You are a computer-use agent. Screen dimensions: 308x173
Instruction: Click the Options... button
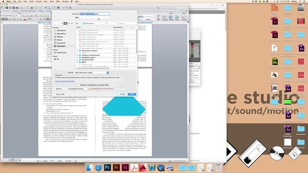(x=59, y=89)
